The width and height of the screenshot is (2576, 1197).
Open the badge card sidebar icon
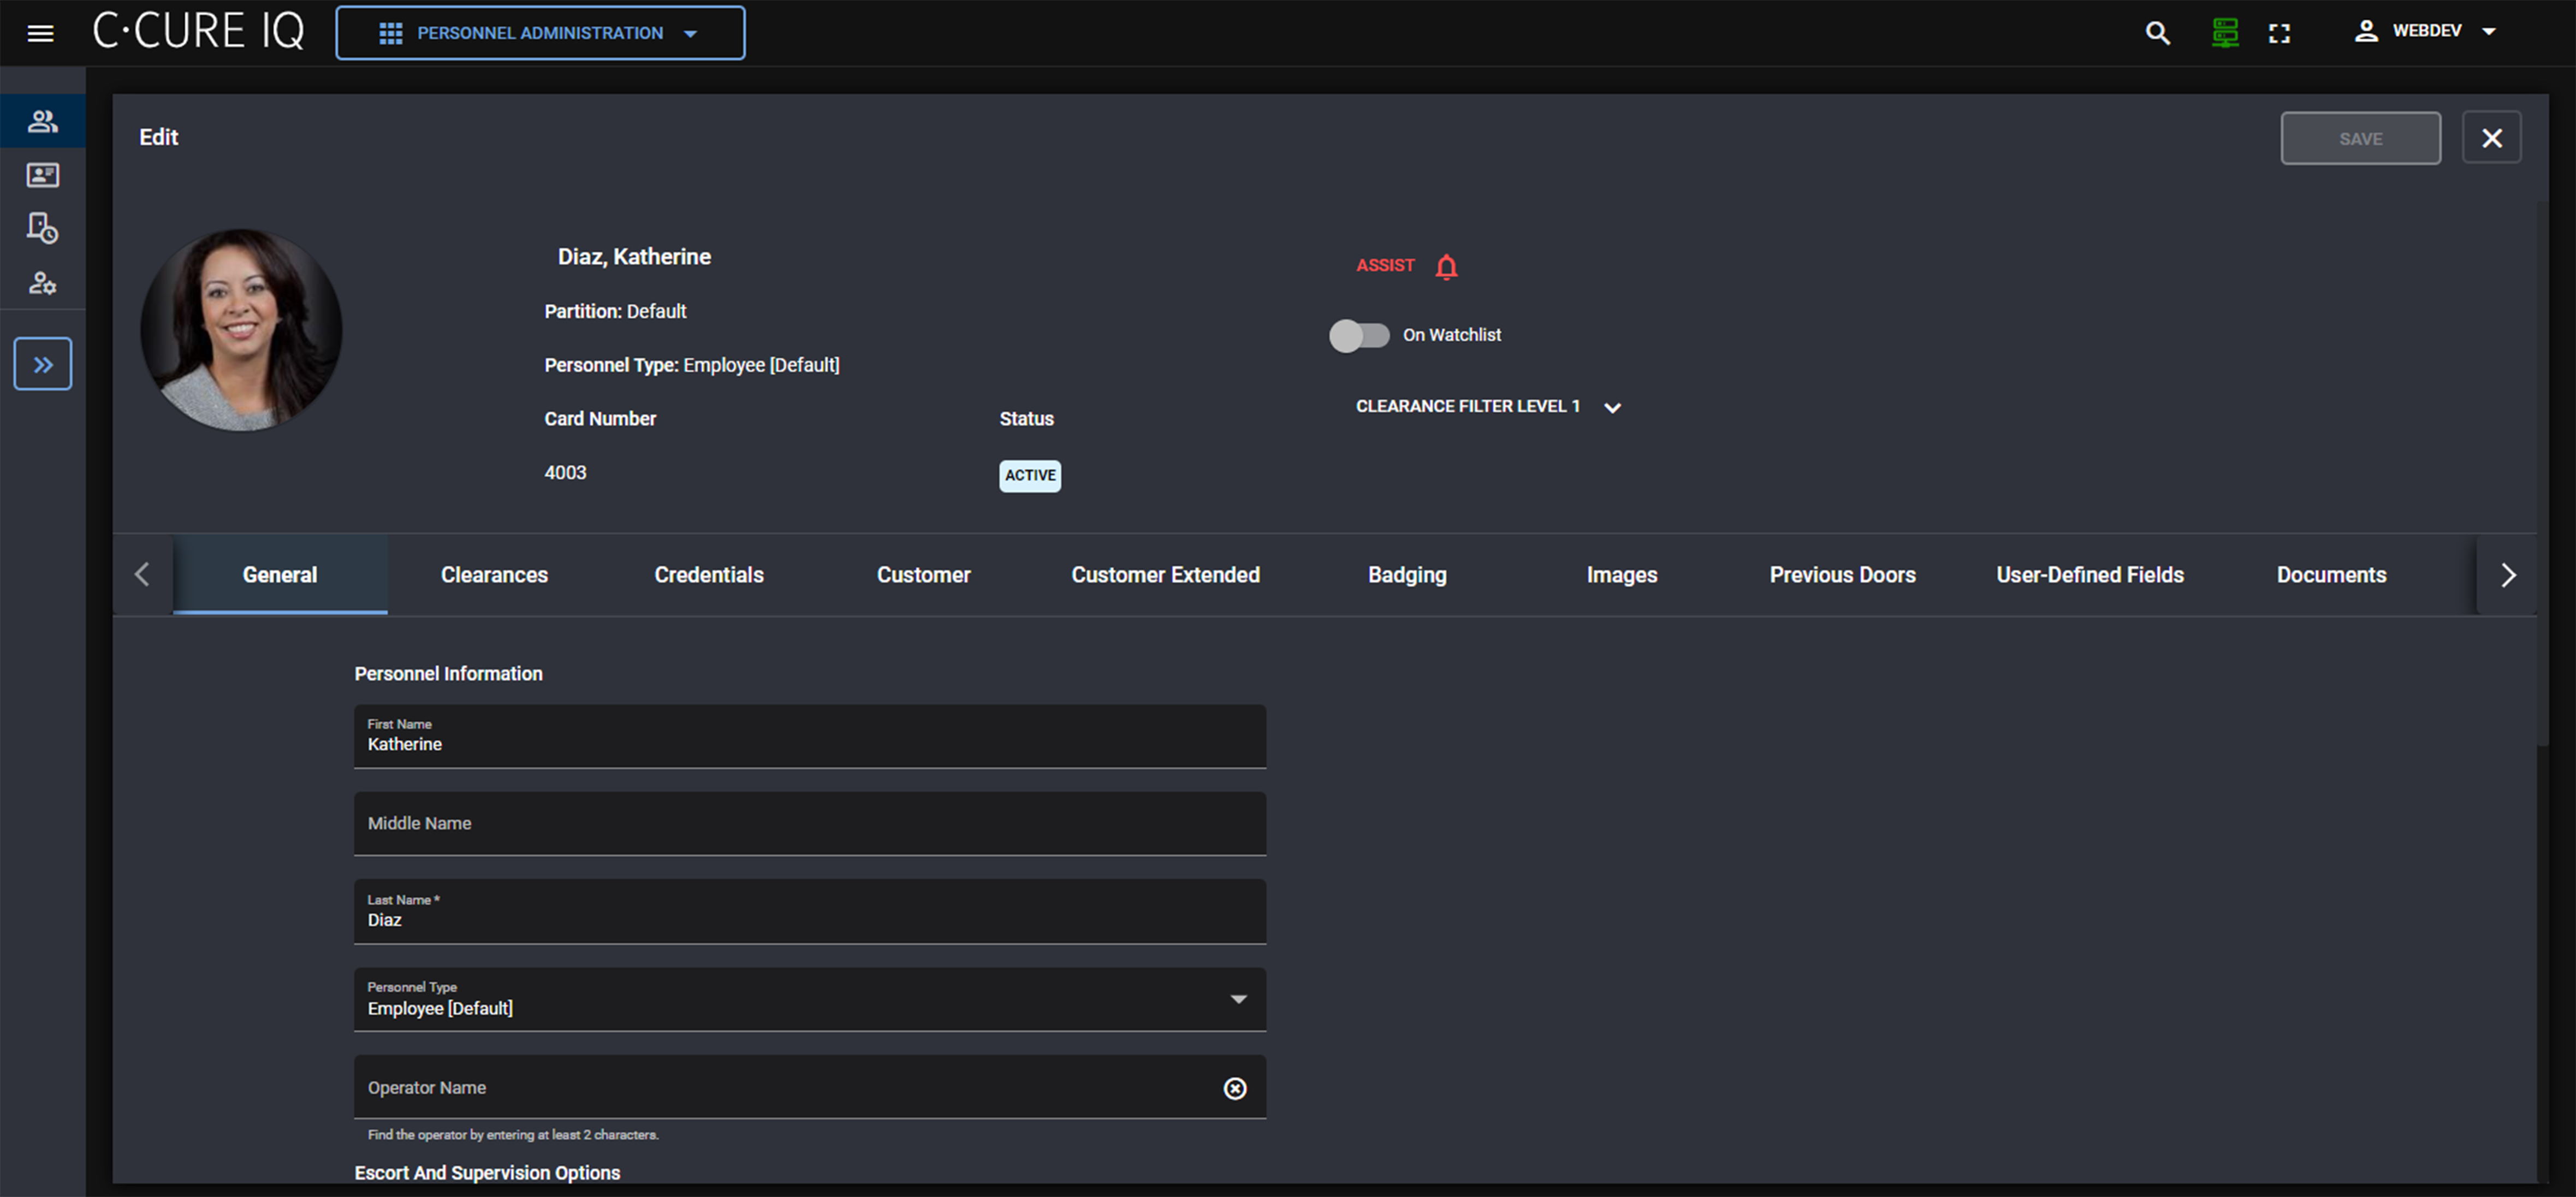click(x=42, y=175)
